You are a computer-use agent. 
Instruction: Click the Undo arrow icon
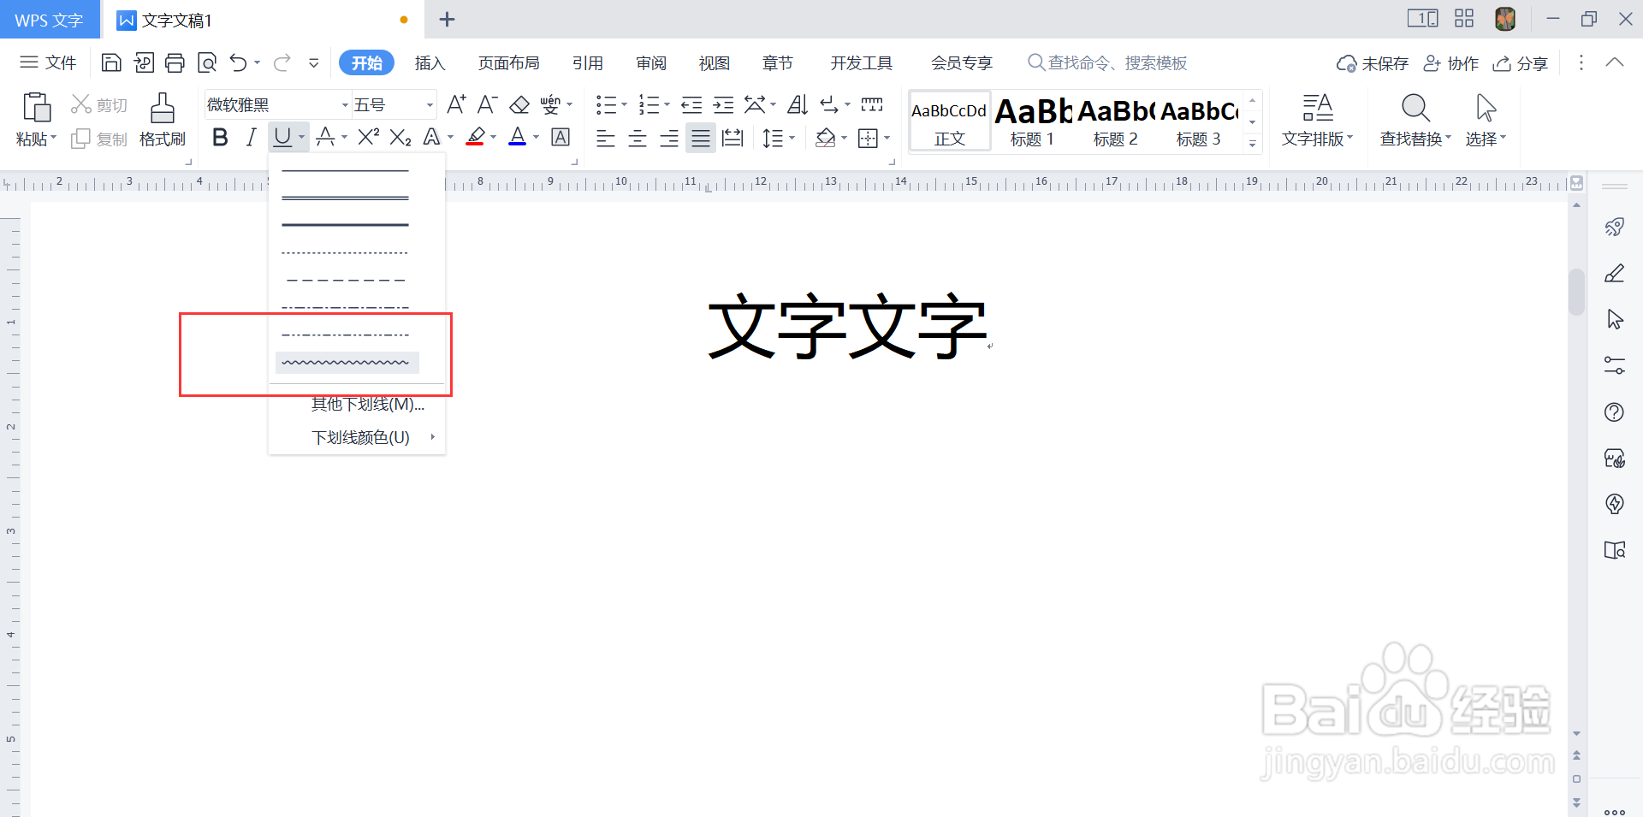pos(238,62)
